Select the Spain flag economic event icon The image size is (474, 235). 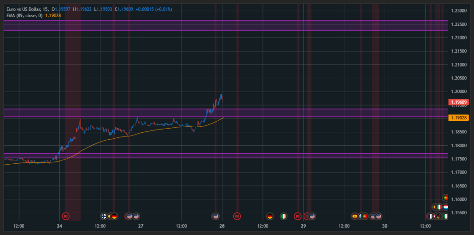355,216
